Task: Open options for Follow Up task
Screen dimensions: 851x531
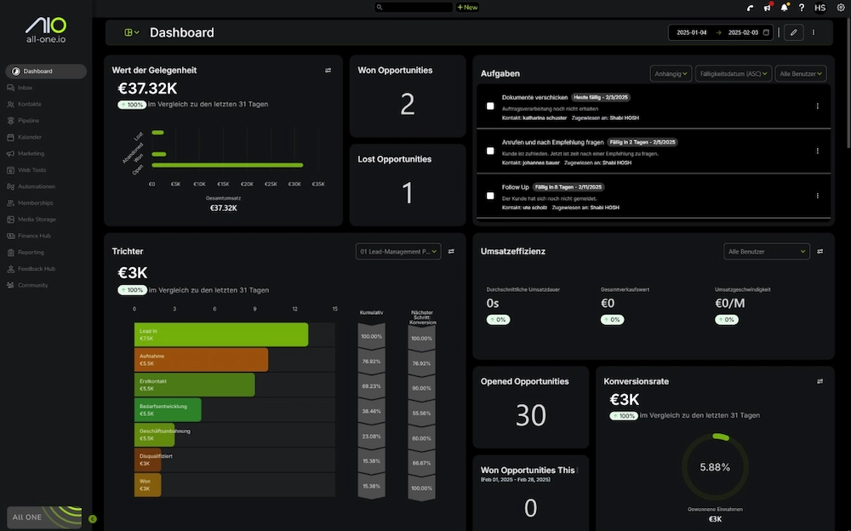Action: [817, 196]
